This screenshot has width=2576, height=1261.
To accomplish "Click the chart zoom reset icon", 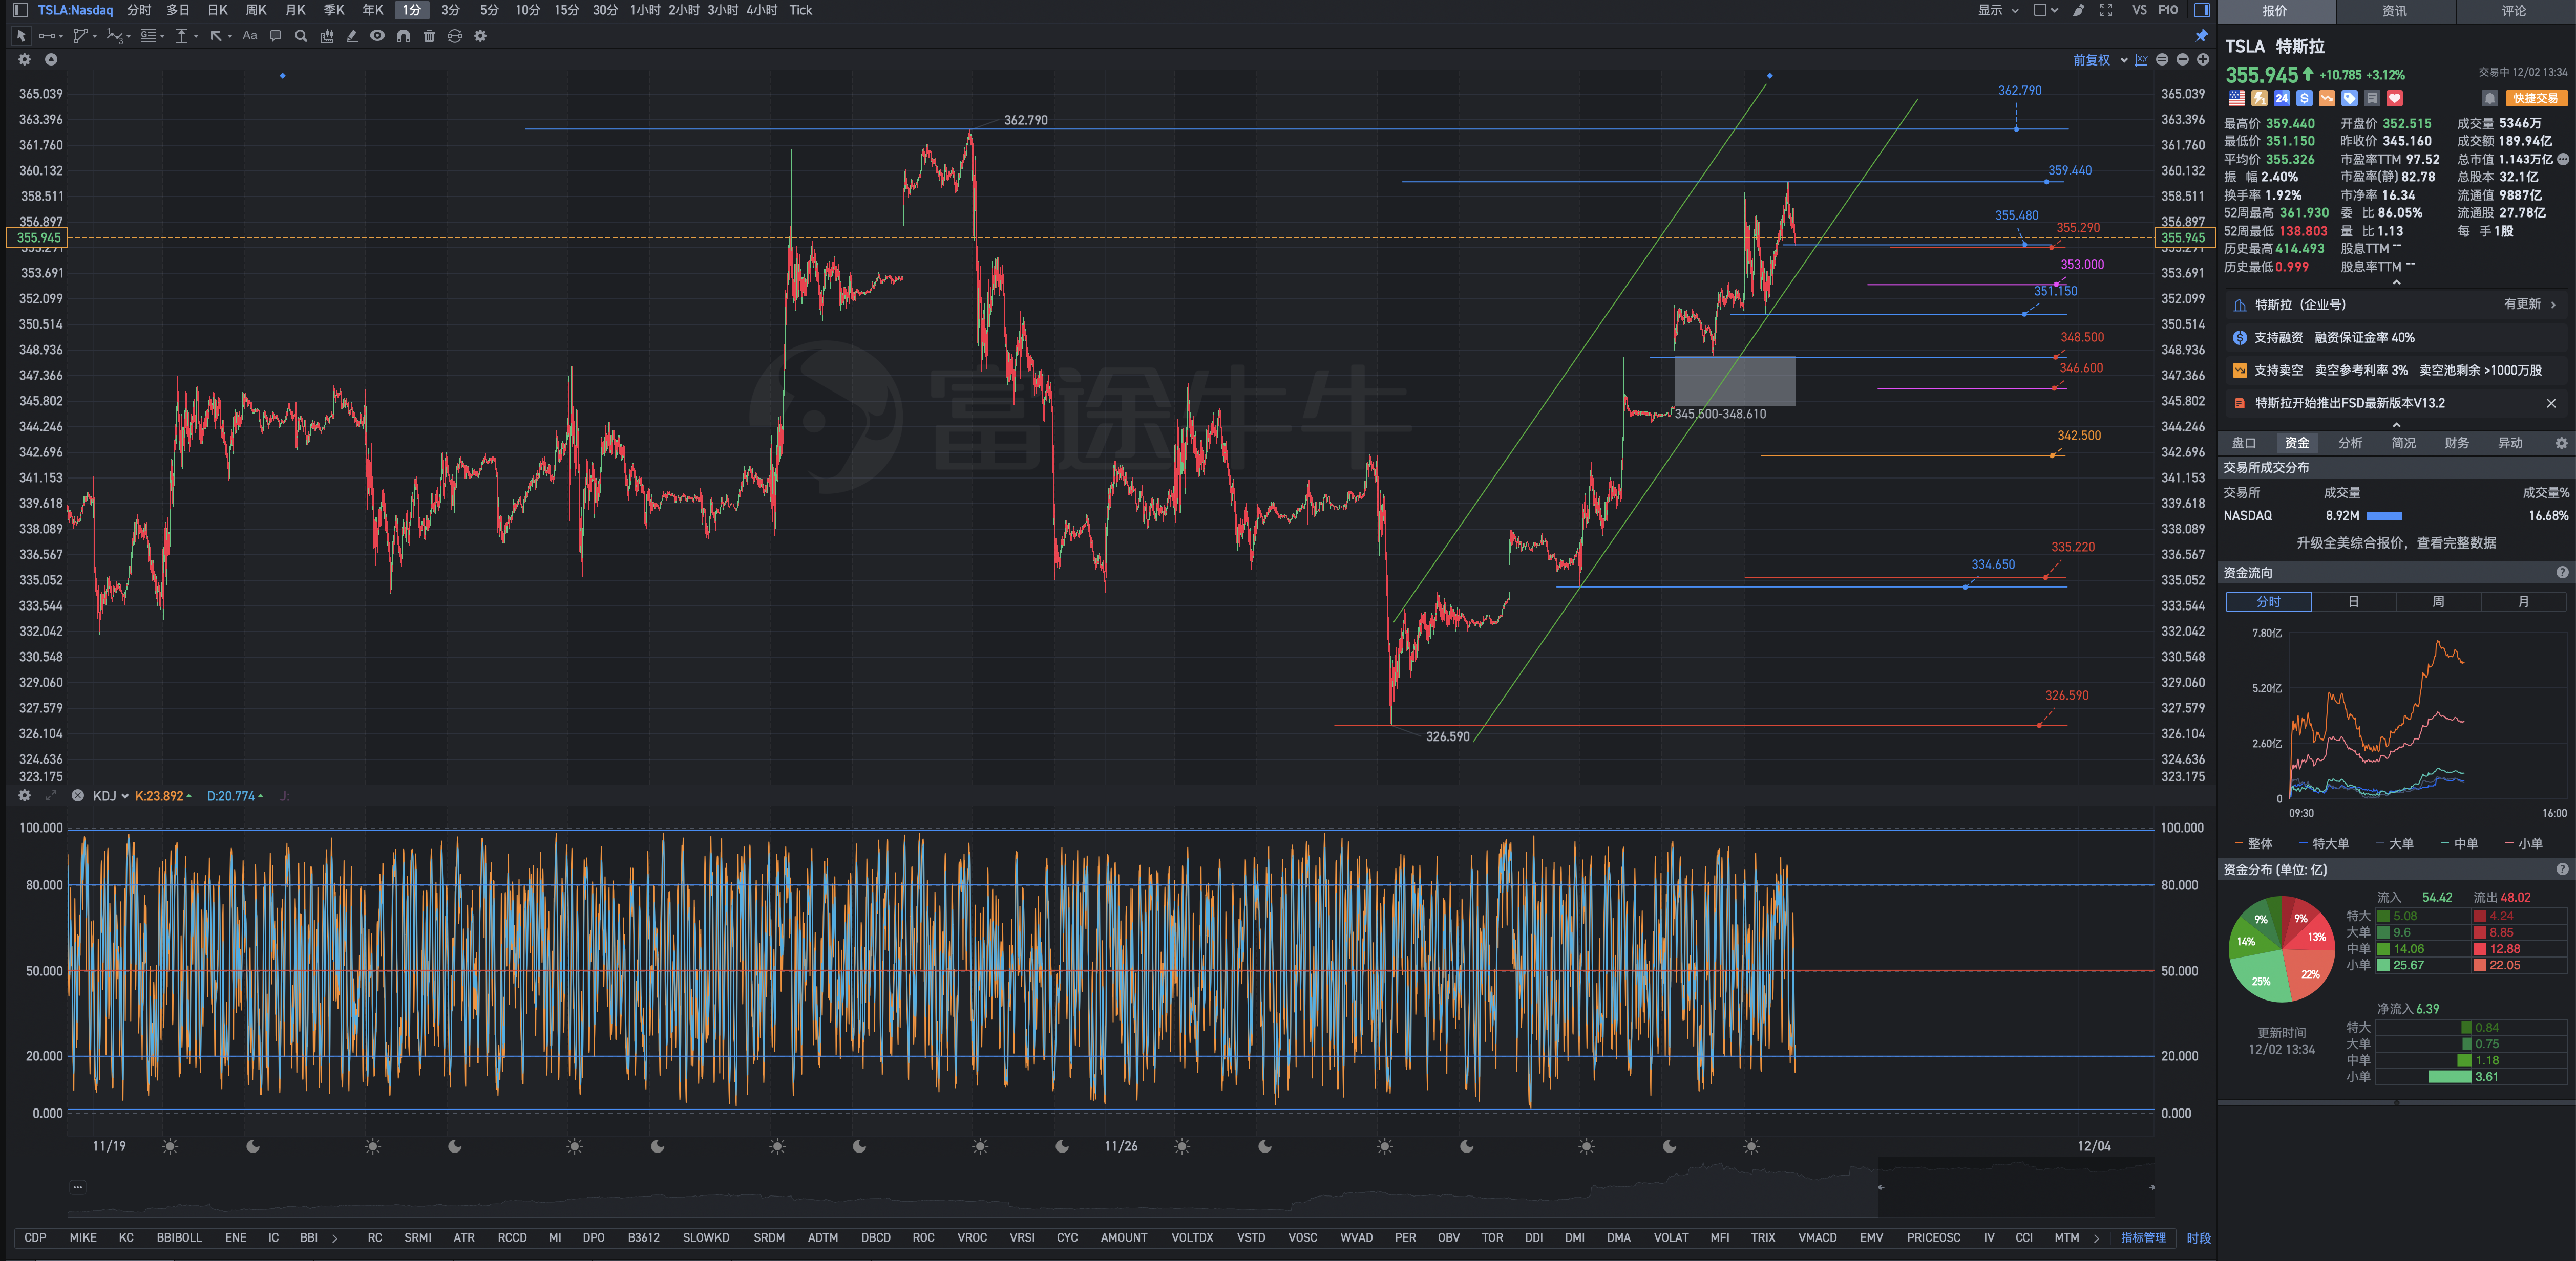I will [2162, 60].
